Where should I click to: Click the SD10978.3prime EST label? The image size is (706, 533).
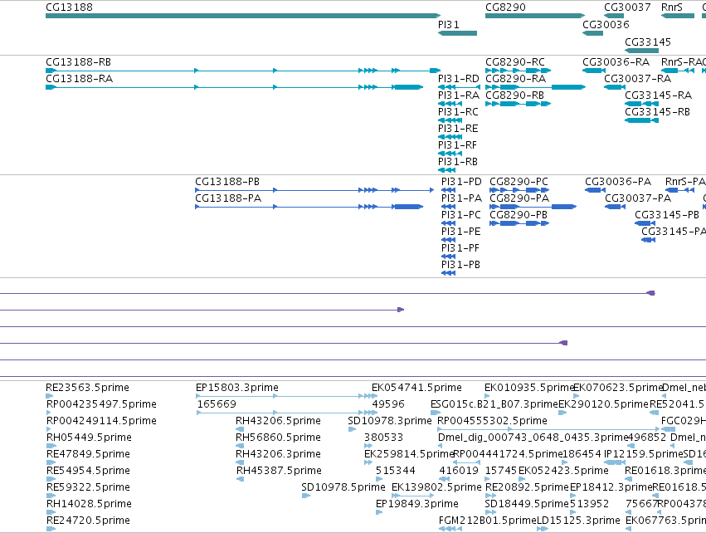(x=390, y=421)
